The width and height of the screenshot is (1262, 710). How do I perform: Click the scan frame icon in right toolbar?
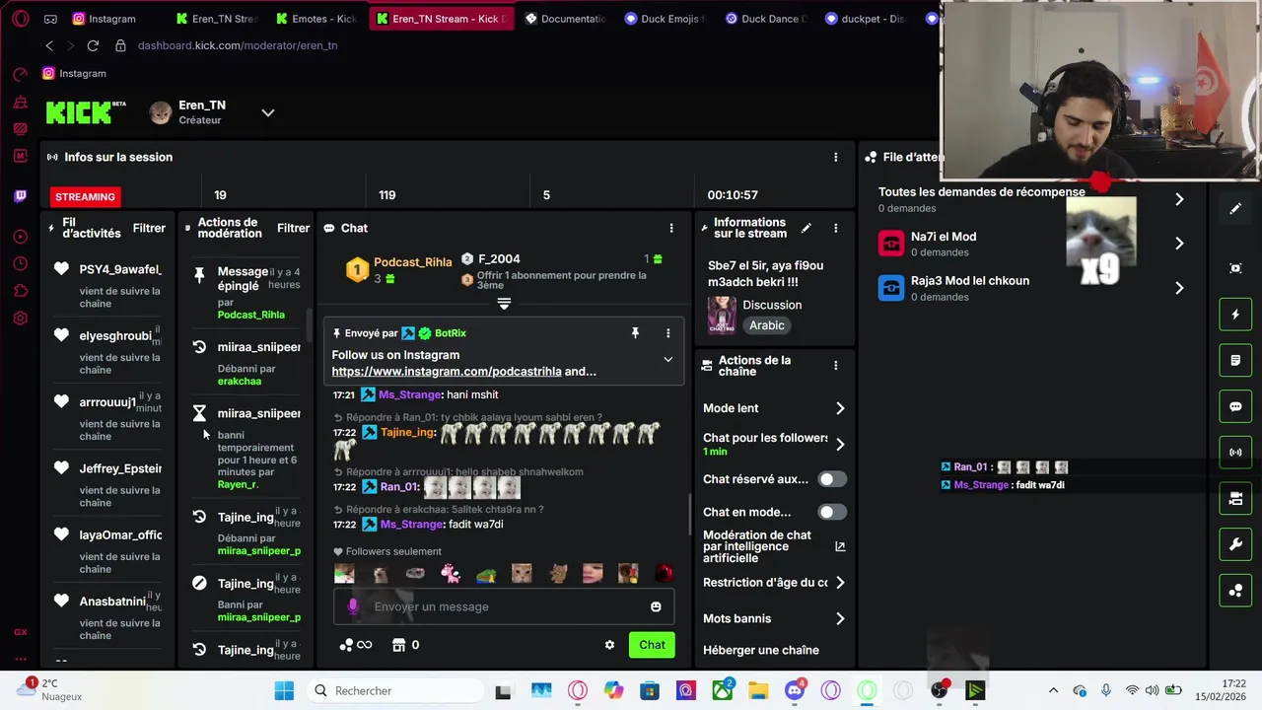pyautogui.click(x=1235, y=268)
